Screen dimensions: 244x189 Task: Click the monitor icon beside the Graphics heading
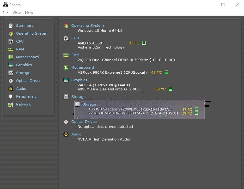66,80
